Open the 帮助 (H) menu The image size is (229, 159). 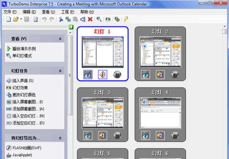pos(87,12)
